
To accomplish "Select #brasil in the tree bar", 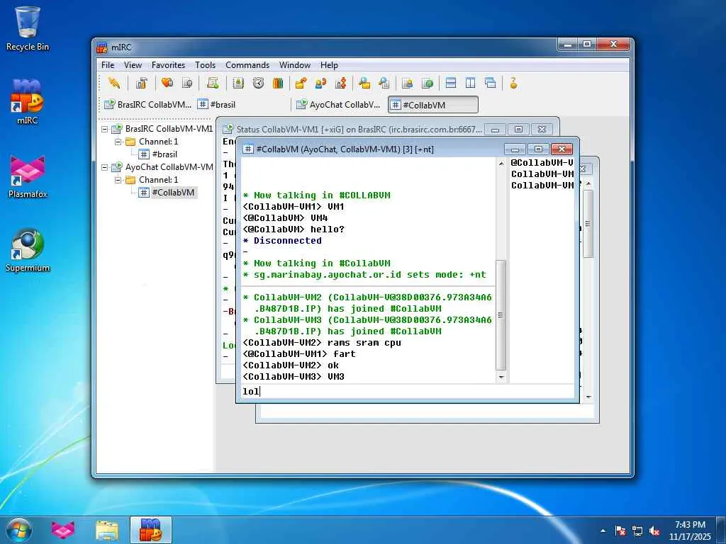I will click(164, 154).
